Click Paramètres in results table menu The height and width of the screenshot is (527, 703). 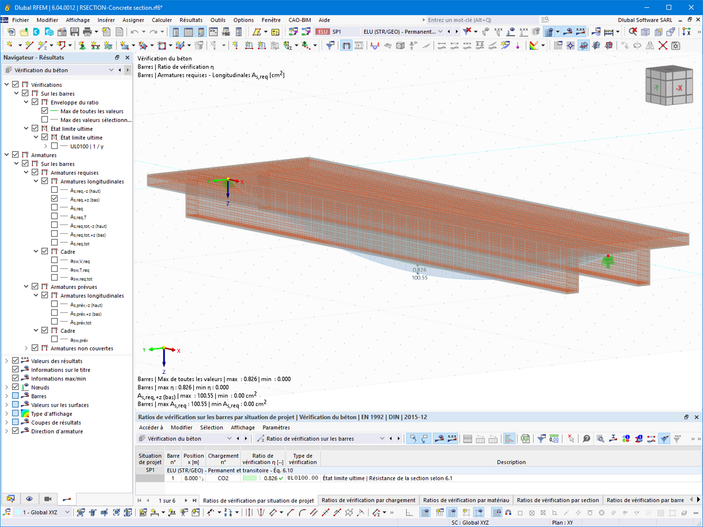click(276, 427)
